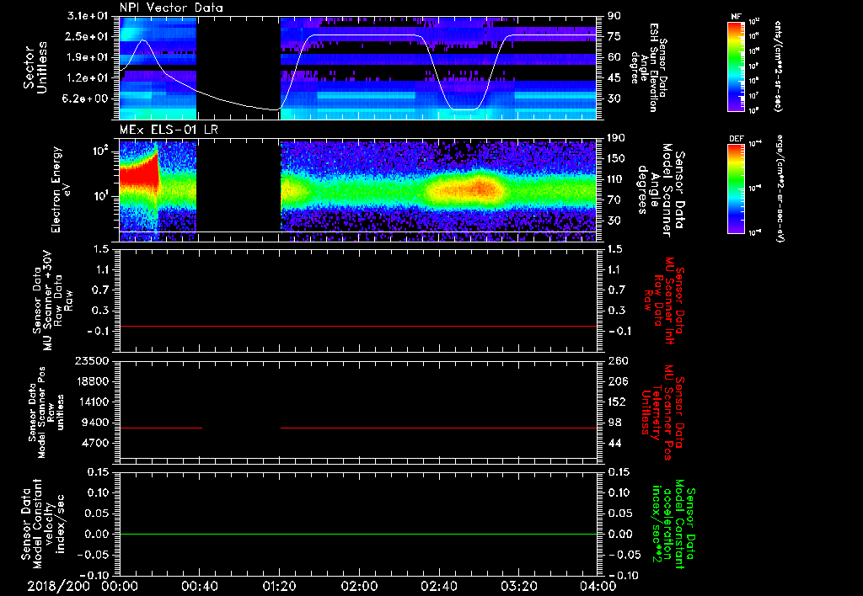Click the 90 degree elevation tick label
The image size is (863, 596).
614,16
